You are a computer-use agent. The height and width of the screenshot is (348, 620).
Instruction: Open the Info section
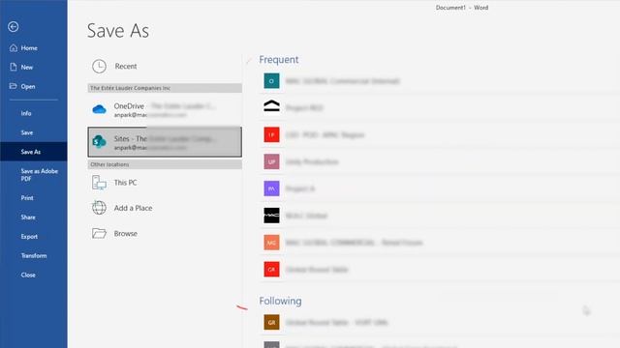pos(26,113)
